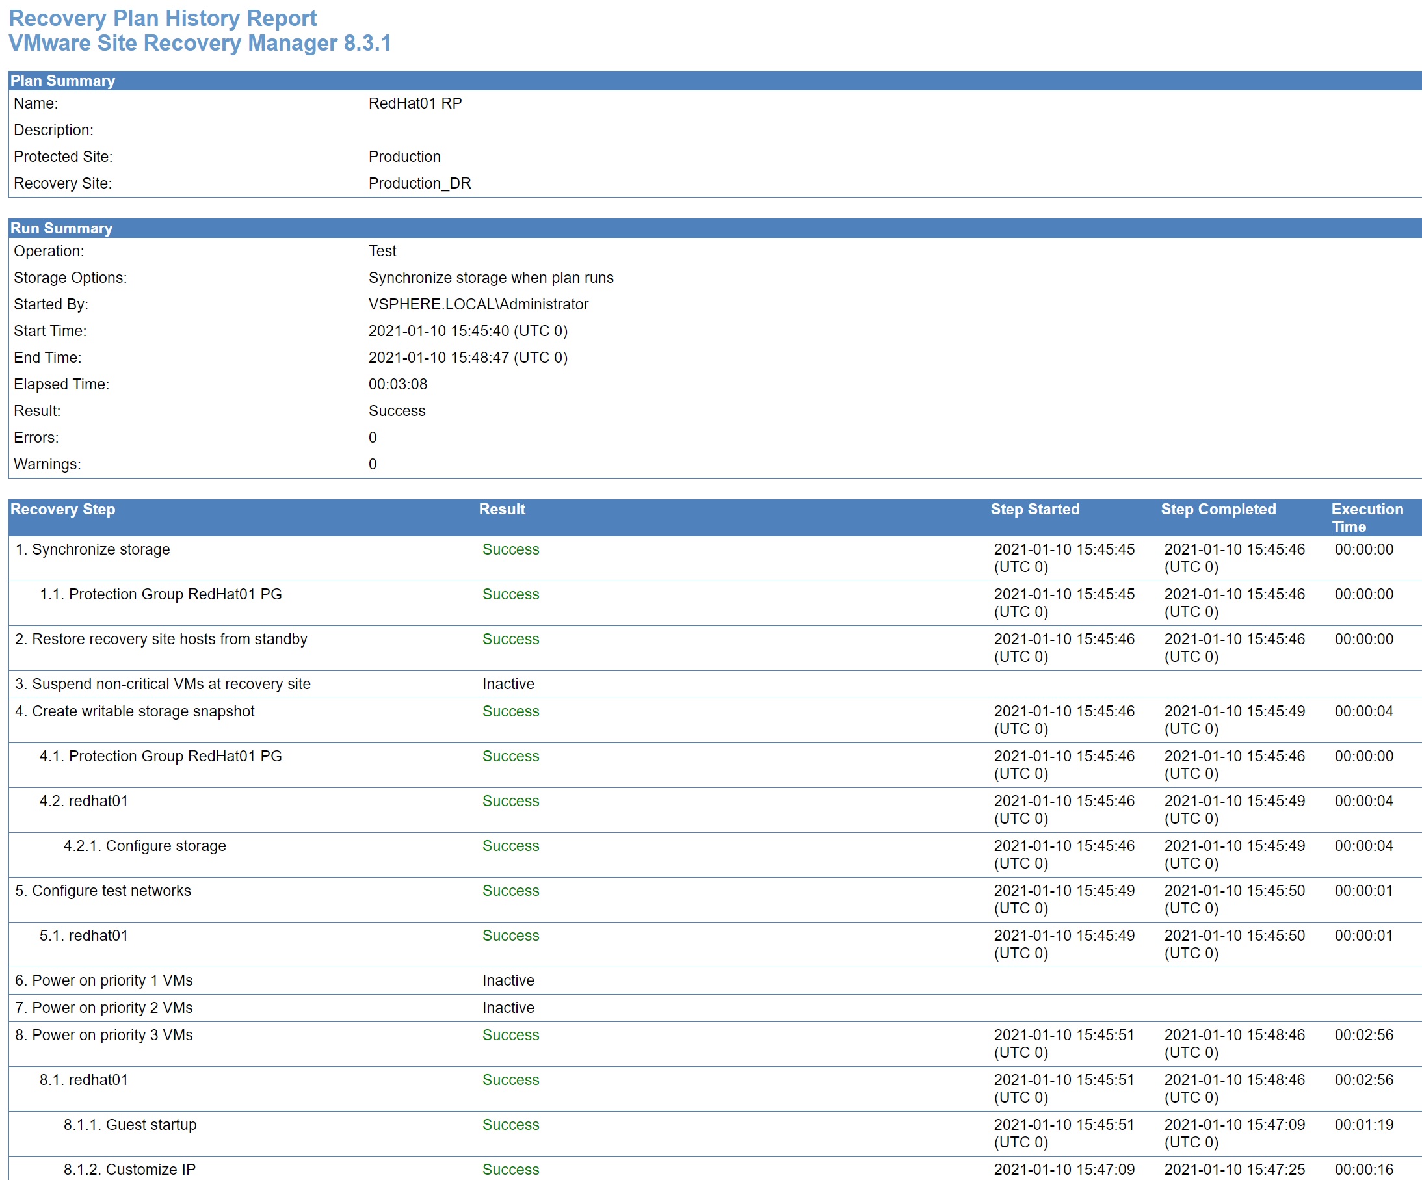
Task: Click the Recovery Plan History Report title
Action: tap(163, 18)
